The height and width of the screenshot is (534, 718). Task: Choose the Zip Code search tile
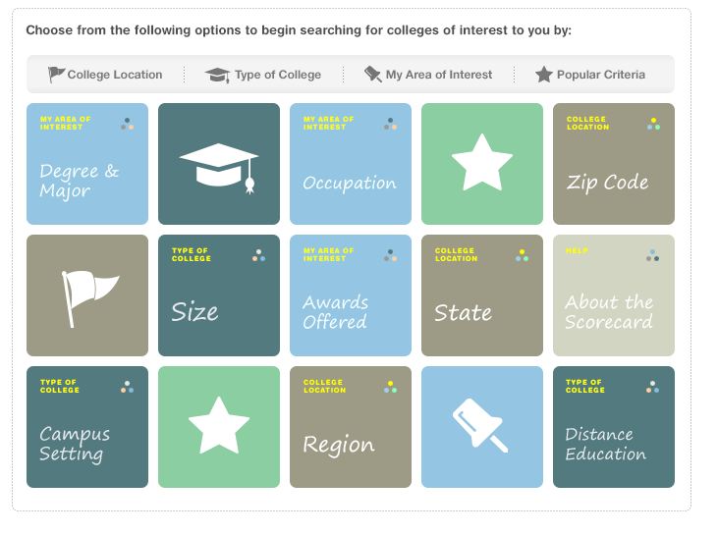click(x=614, y=164)
